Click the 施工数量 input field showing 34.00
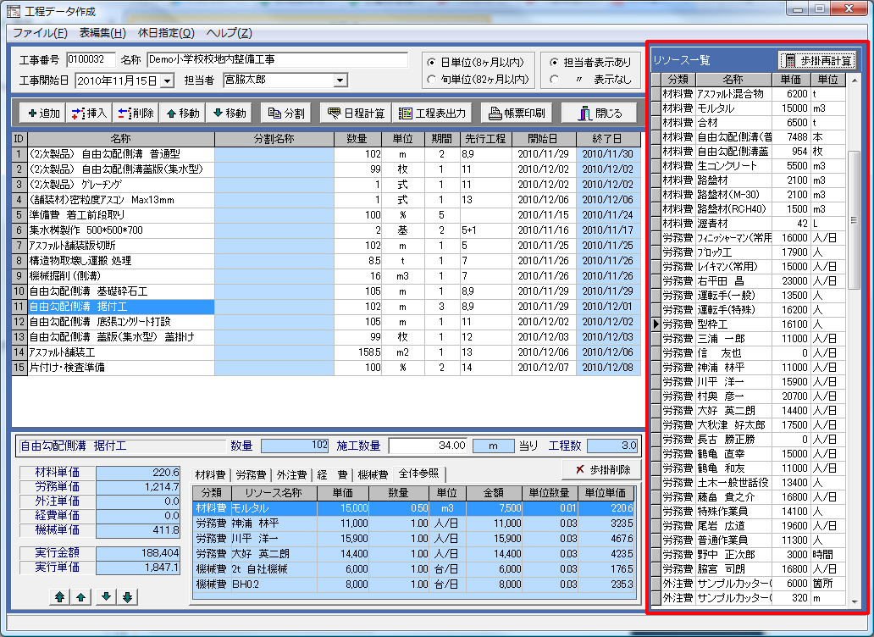The height and width of the screenshot is (637, 874). (428, 446)
